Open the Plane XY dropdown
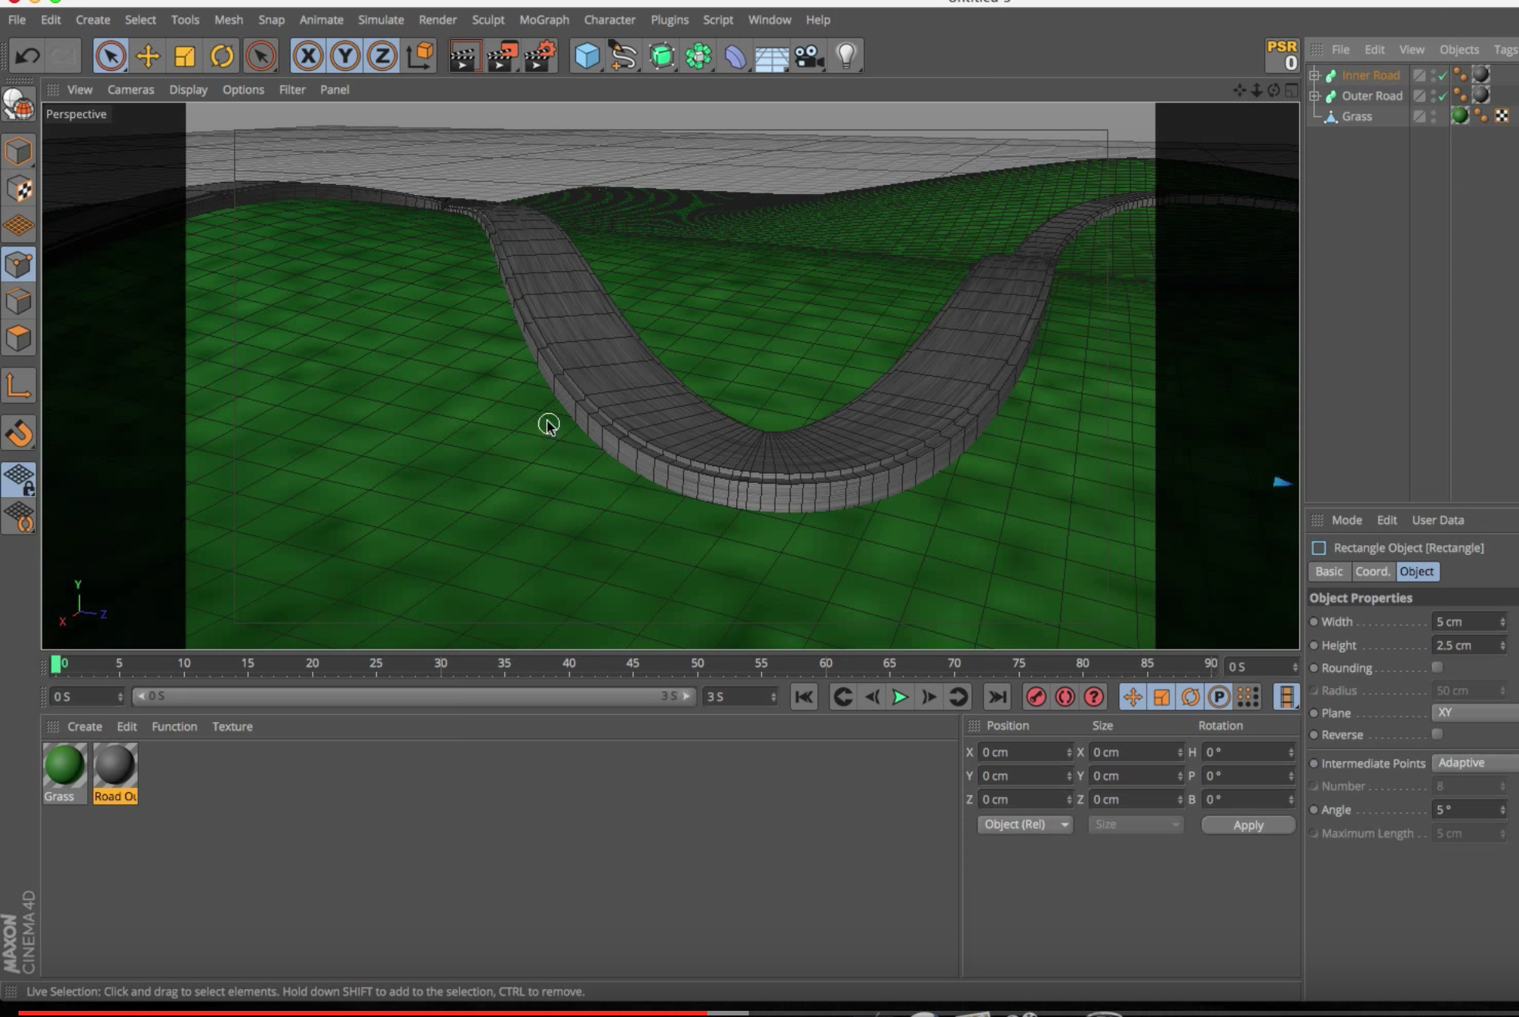 [1474, 713]
